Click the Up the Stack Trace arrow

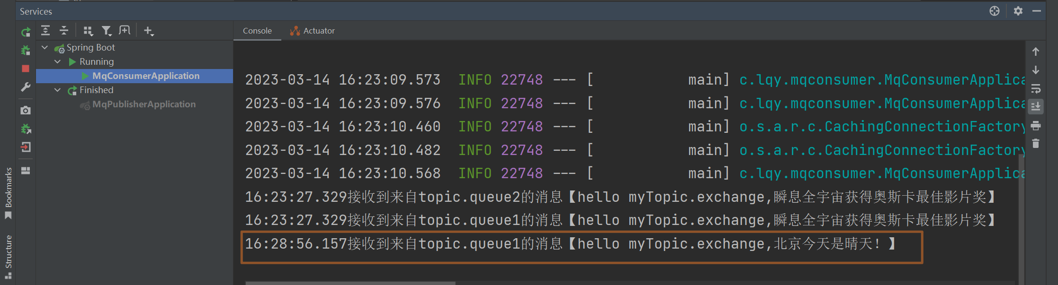[x=1036, y=52]
